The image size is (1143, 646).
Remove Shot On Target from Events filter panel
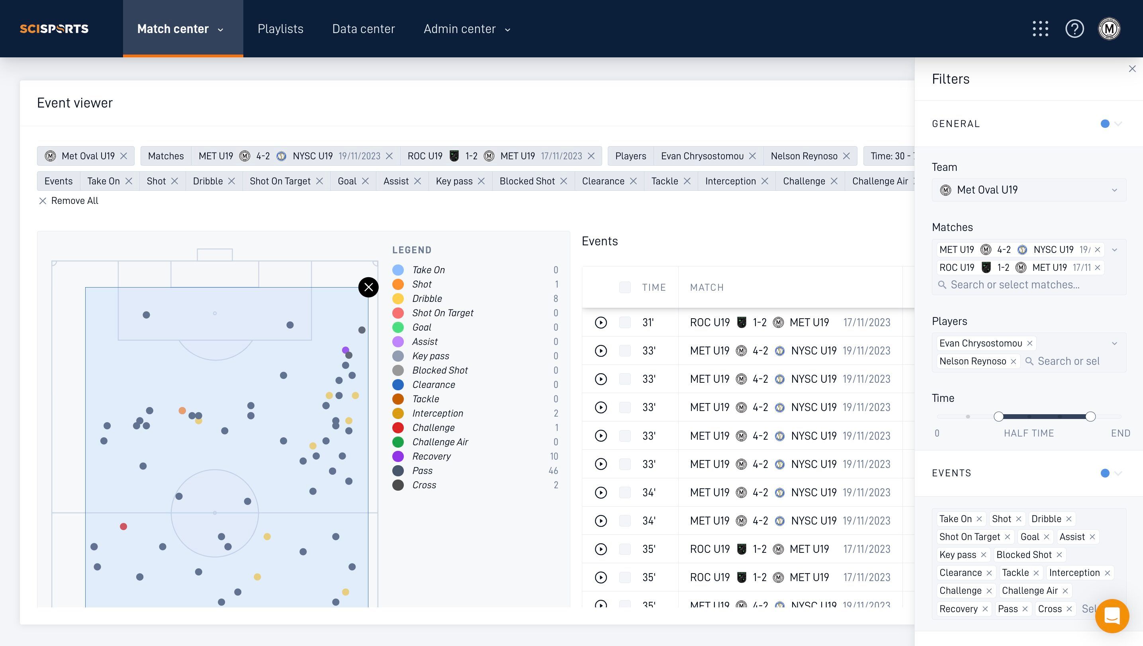(x=1007, y=537)
